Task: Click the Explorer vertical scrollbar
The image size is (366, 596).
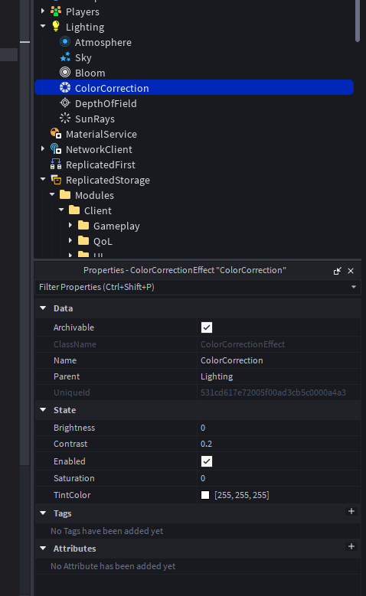Action: (358, 21)
